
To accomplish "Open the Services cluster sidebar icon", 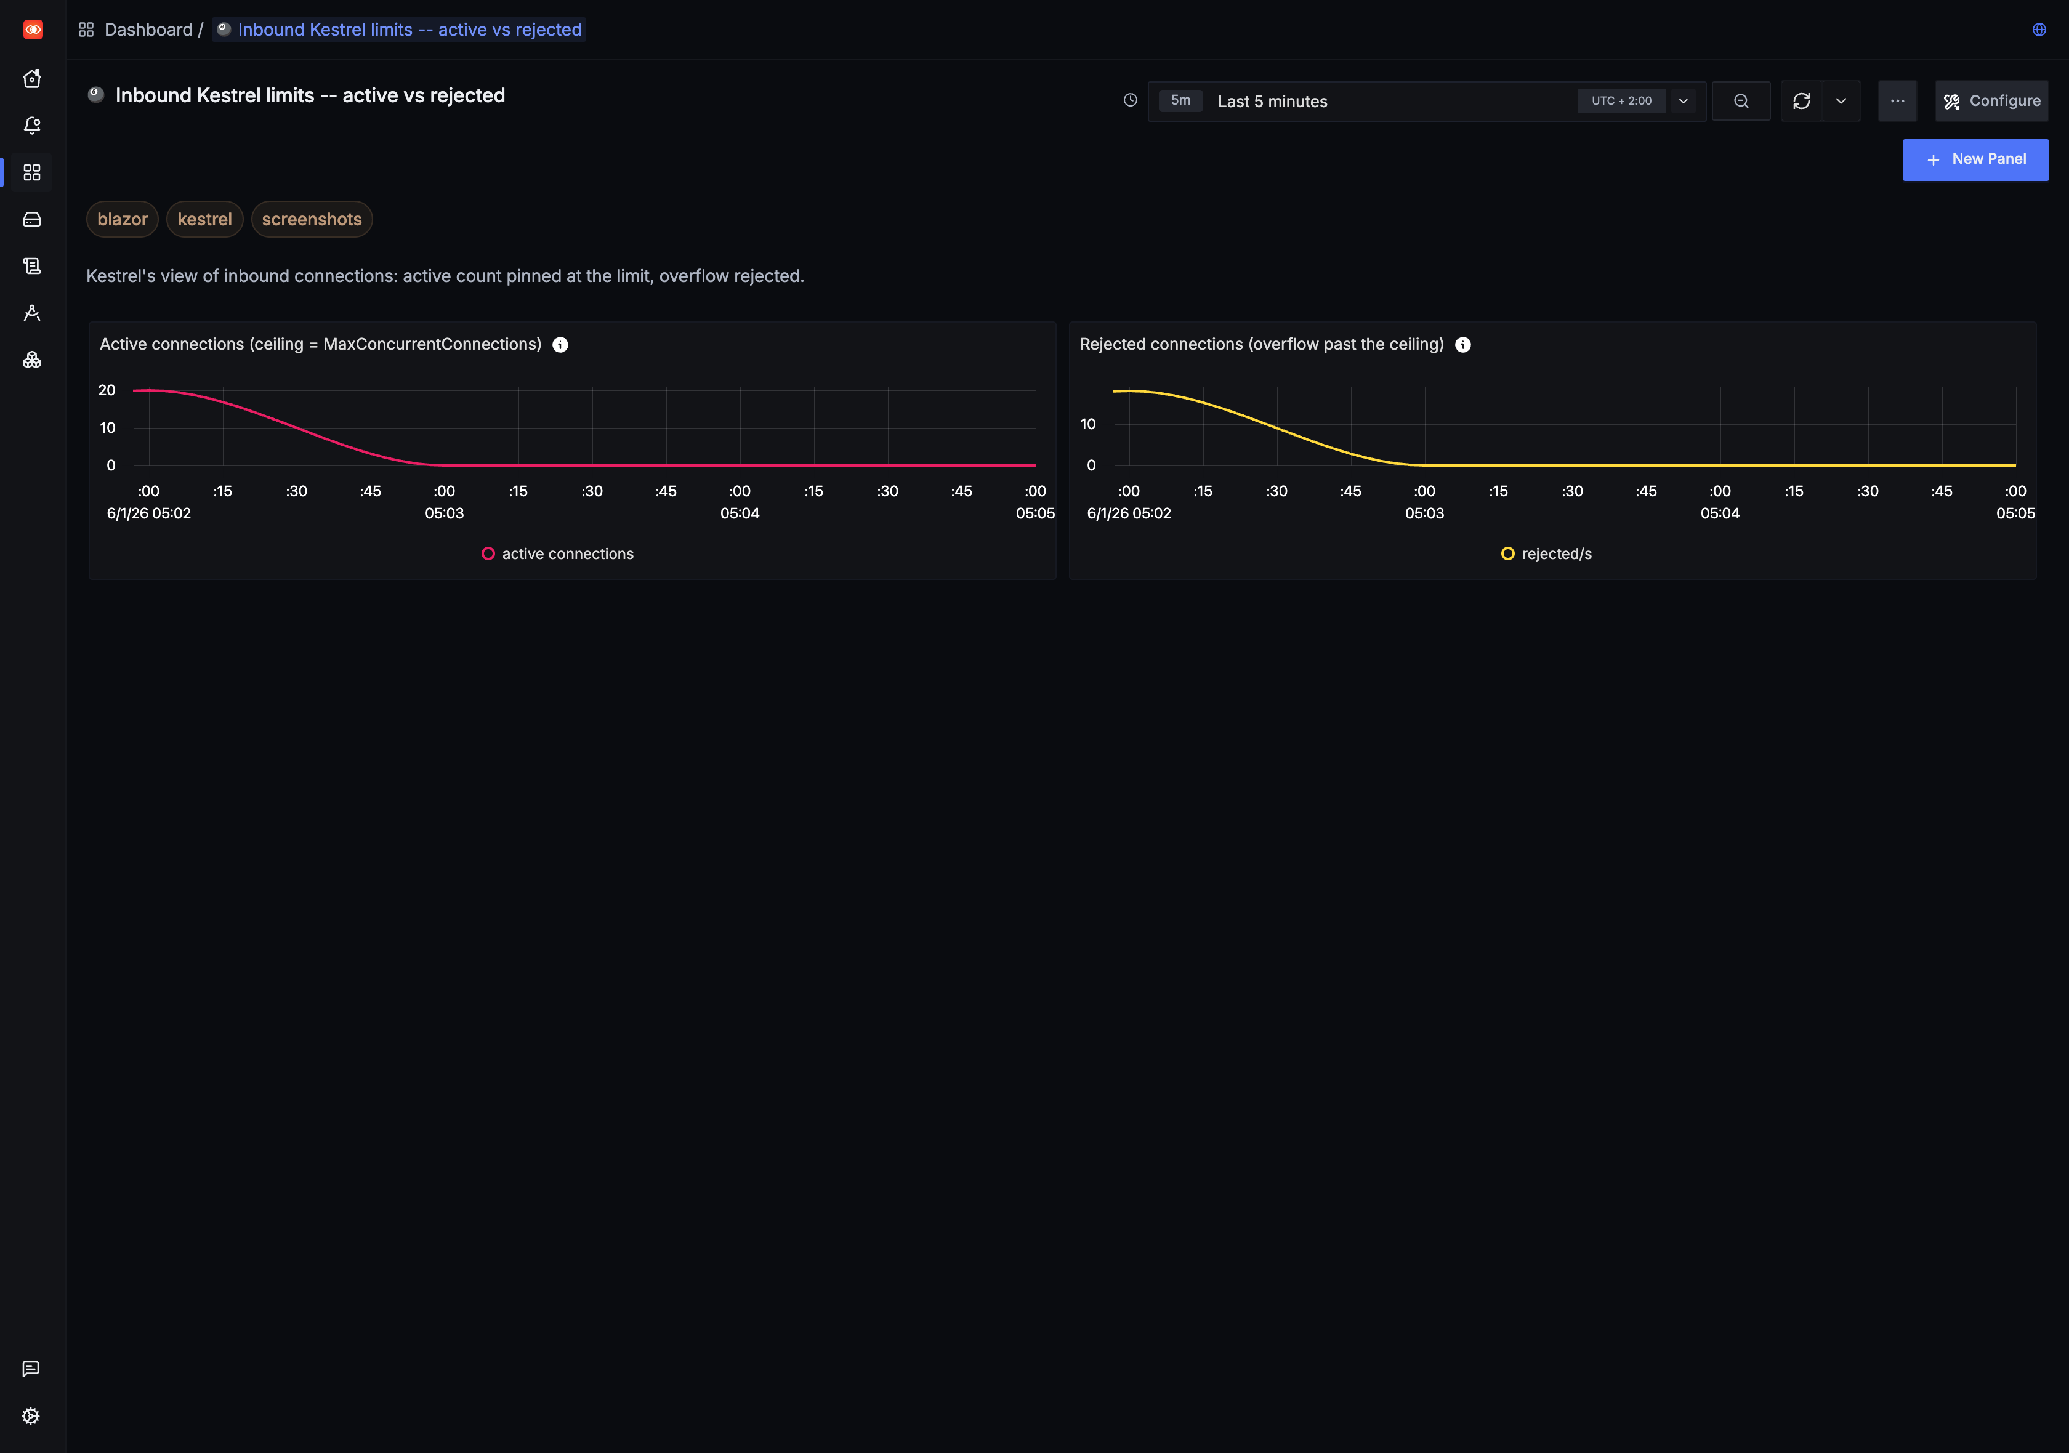I will [33, 360].
